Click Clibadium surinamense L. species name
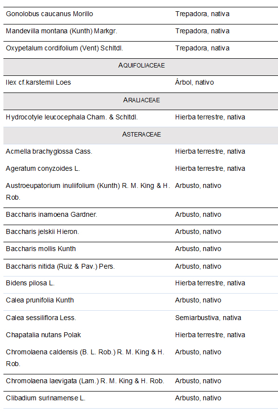Image resolution: width=278 pixels, height=416 pixels. pos(46,398)
